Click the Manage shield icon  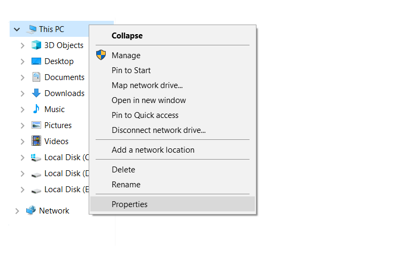pos(101,55)
